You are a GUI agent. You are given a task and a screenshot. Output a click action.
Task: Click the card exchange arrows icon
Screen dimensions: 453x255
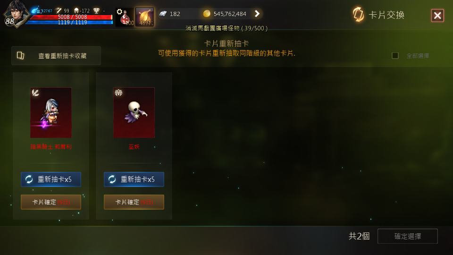tap(358, 15)
